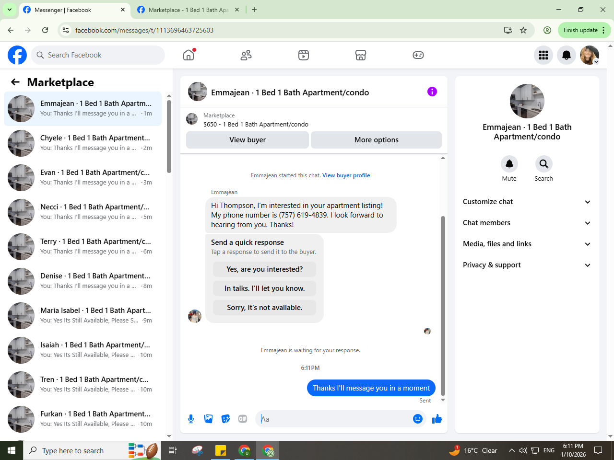Screen dimensions: 614x460
Task: Choose a GIF icon
Action: (243, 419)
